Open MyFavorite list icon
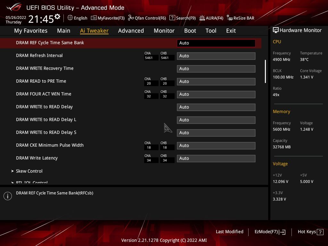The width and height of the screenshot is (328, 246). 94,18
